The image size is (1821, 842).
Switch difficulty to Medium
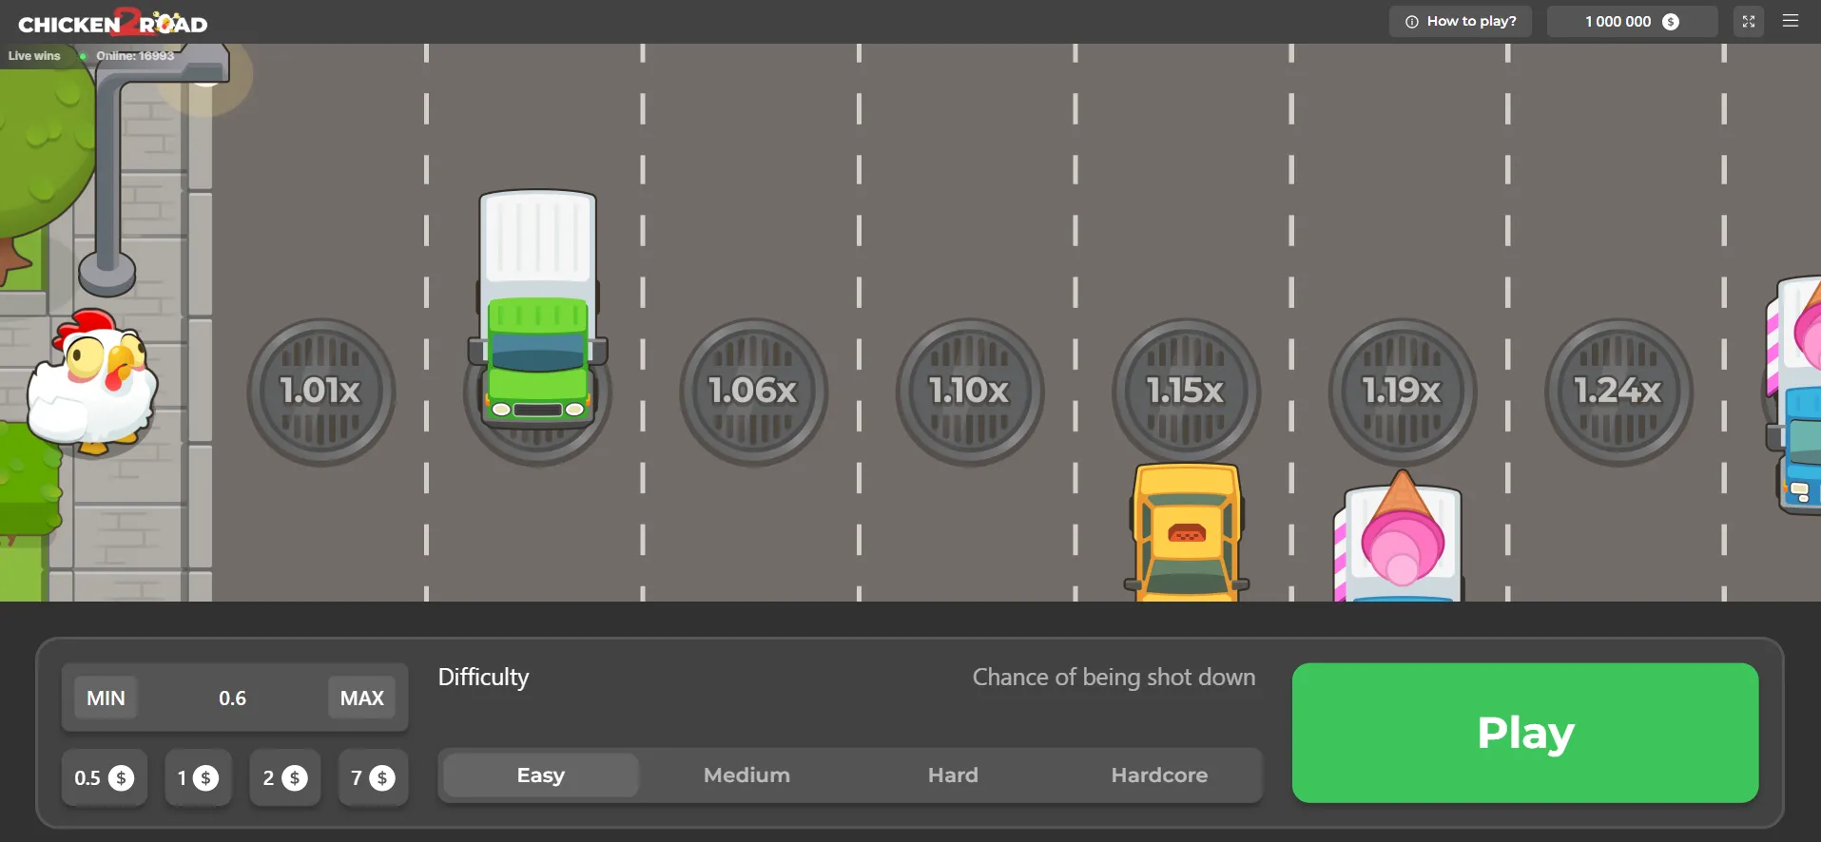tap(746, 775)
